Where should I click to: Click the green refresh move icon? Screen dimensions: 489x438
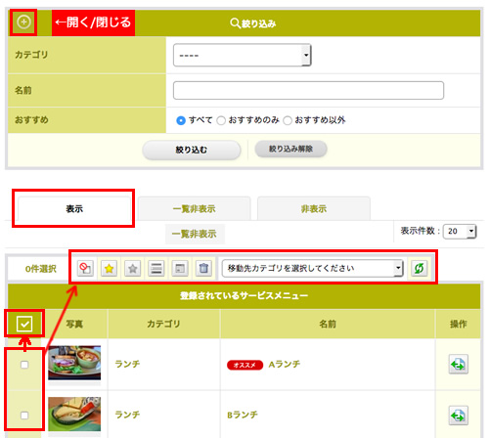(x=419, y=269)
